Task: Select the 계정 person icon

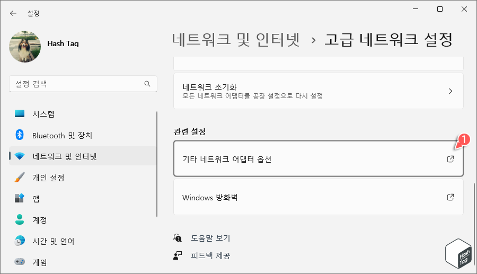Action: click(20, 219)
